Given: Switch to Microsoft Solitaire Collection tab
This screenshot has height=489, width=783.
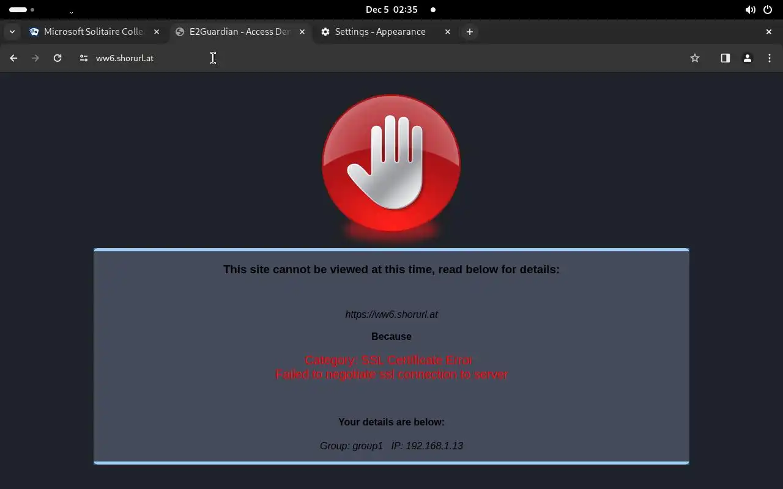Looking at the screenshot, I should coord(94,32).
